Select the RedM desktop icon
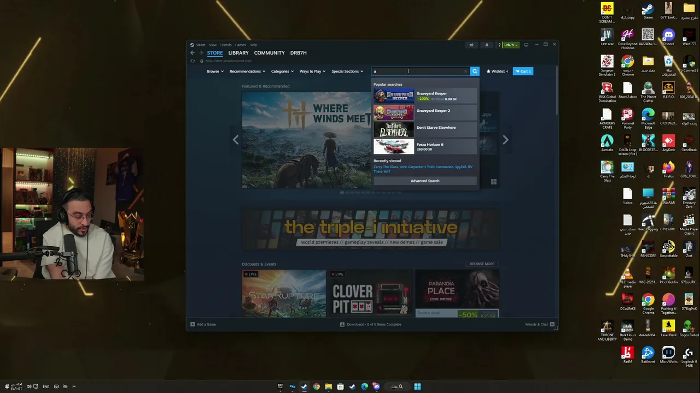The height and width of the screenshot is (393, 700). [628, 354]
